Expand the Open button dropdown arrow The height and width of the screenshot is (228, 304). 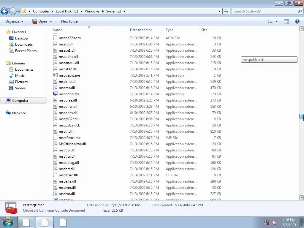coord(51,21)
